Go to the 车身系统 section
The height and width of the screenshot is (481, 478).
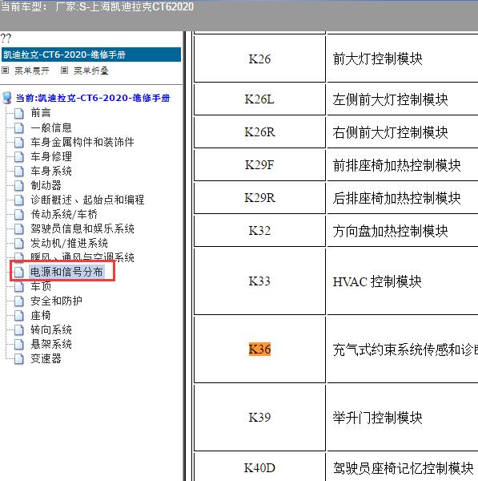(51, 171)
